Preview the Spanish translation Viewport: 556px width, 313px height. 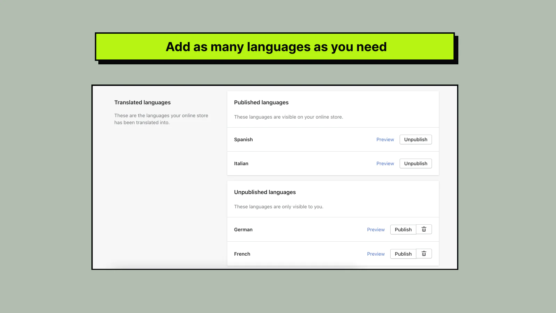[385, 139]
